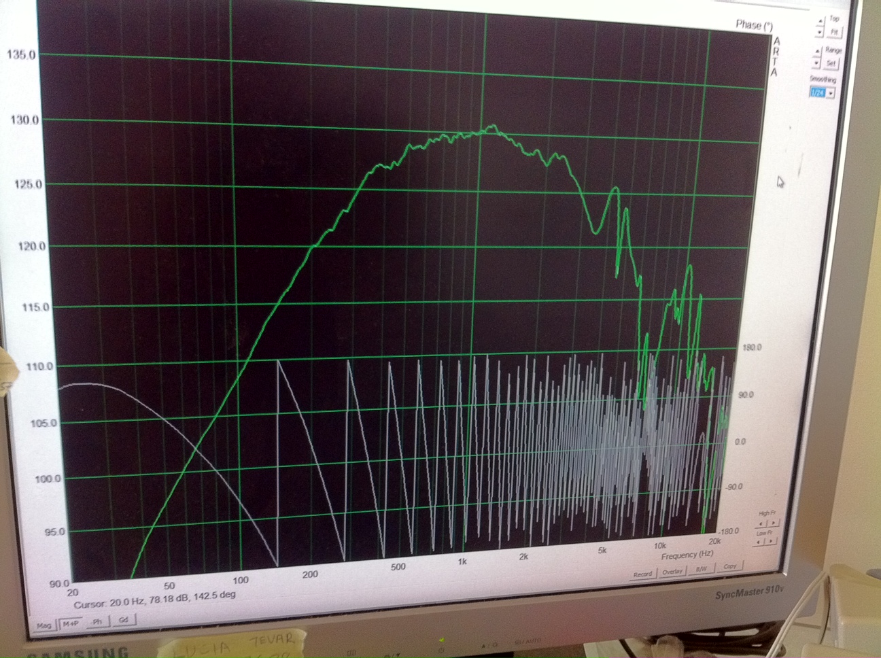Click the 180.0 phase axis label
881x658 pixels.
click(x=753, y=347)
